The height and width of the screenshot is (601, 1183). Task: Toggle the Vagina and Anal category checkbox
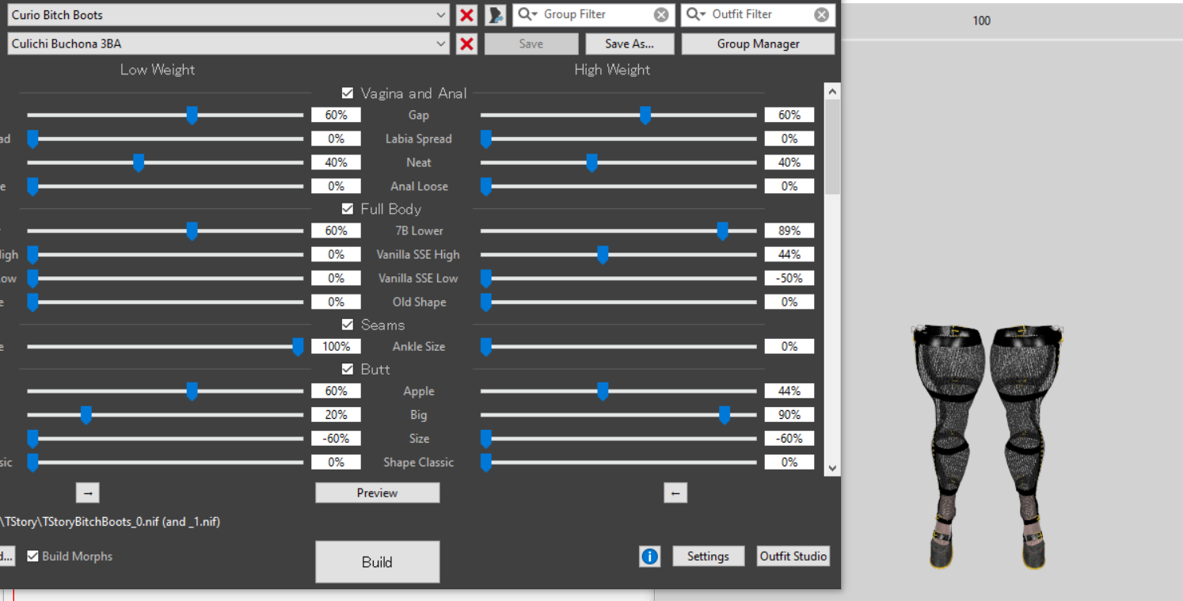click(347, 93)
